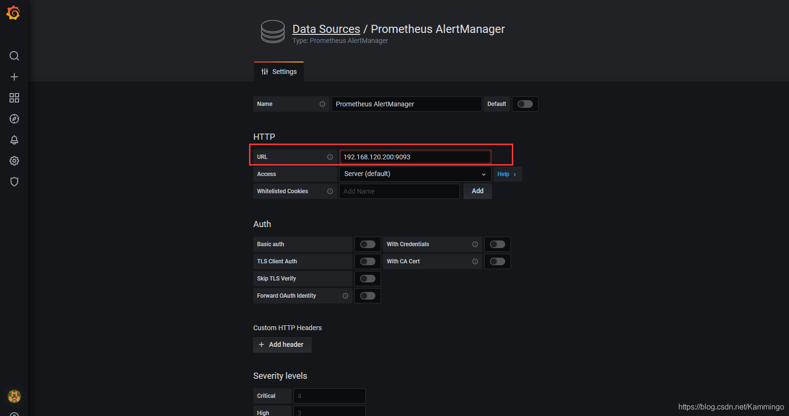Click the Severity levels heading
Viewport: 789px width, 416px height.
point(280,376)
